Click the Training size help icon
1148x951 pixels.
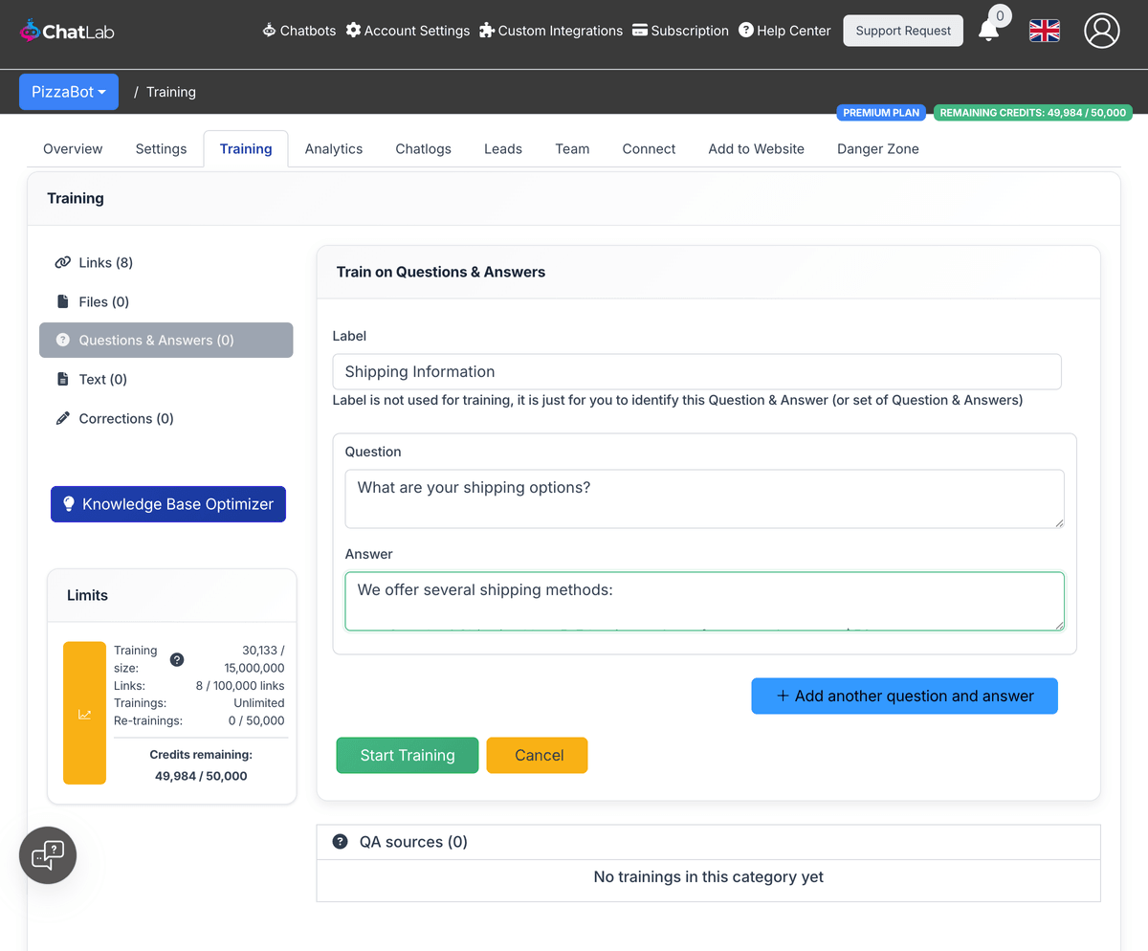click(176, 658)
